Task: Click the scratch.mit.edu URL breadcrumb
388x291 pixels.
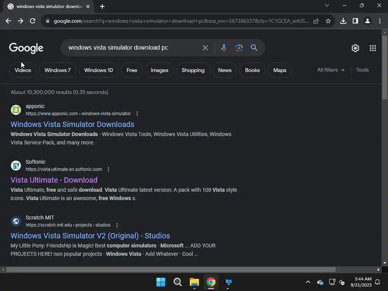Action: pyautogui.click(x=68, y=225)
